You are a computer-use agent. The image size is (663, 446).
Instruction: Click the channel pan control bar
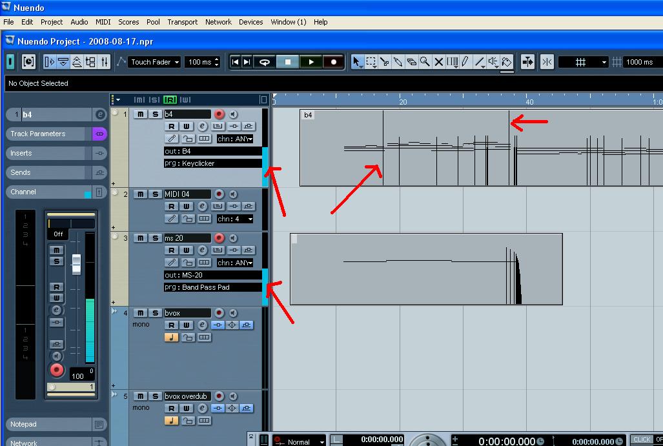tap(71, 223)
